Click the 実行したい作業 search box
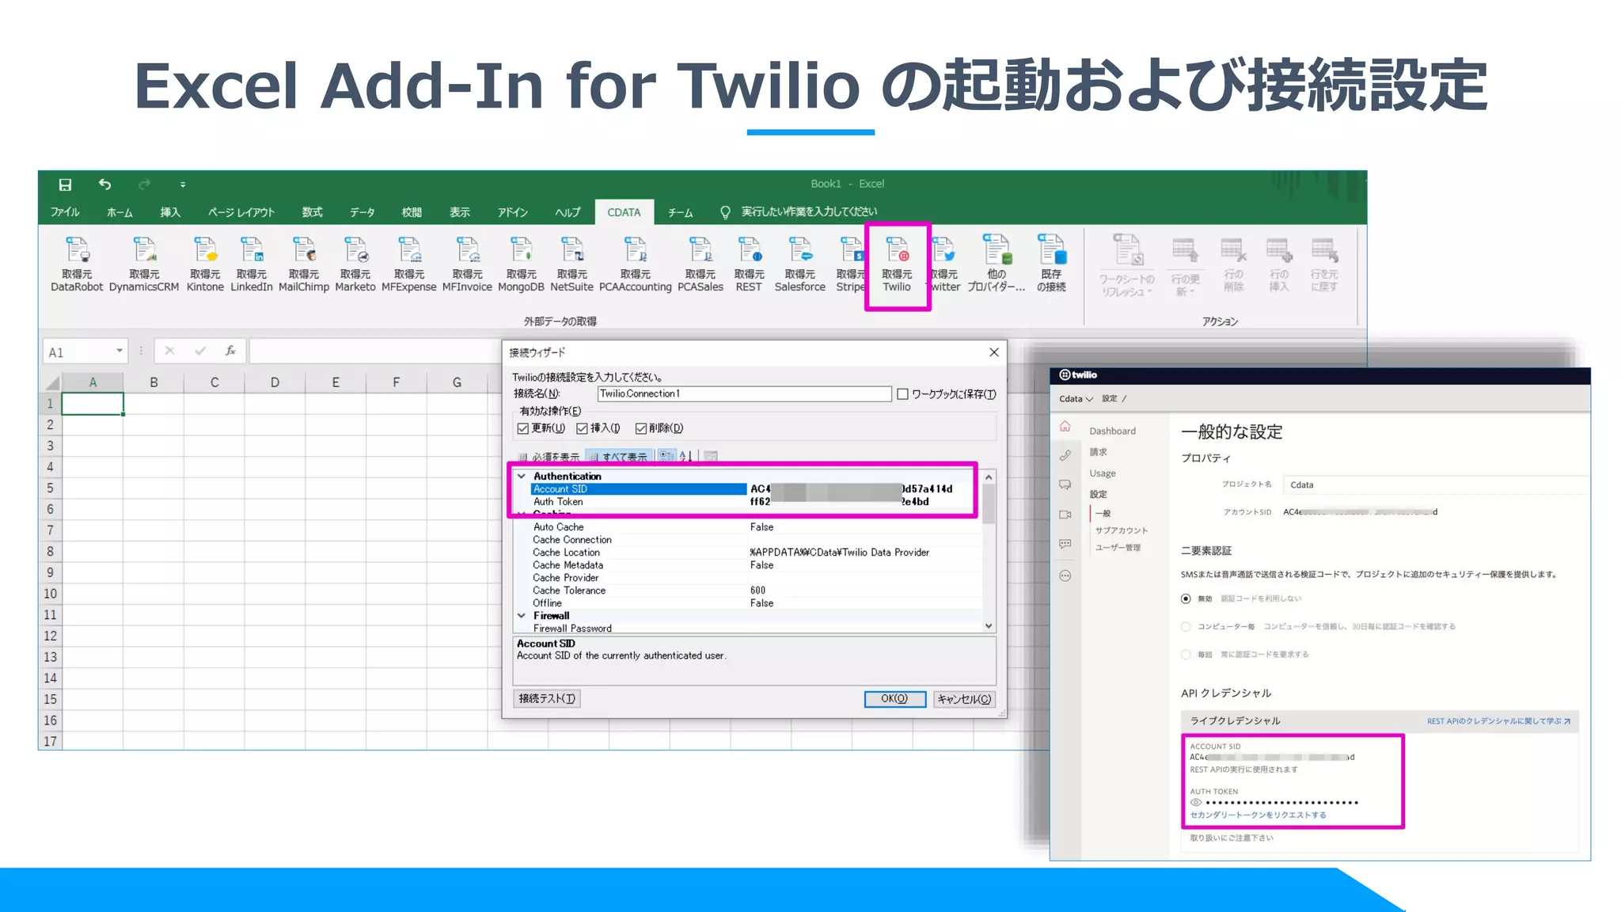 coord(809,212)
